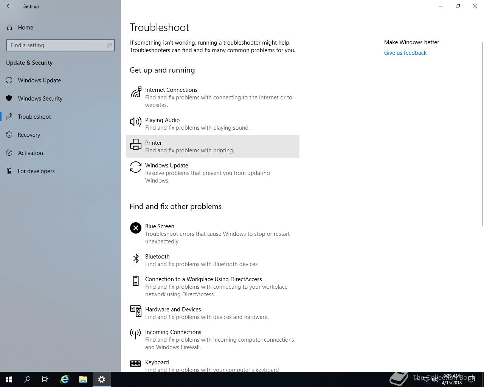The width and height of the screenshot is (484, 387).
Task: Click the For developers tools icon
Action: (9, 171)
